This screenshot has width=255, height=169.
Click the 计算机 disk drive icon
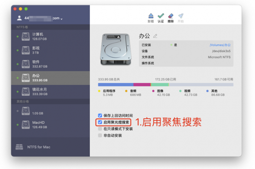[26, 37]
